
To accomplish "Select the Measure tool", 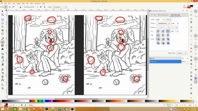I will [2, 88].
